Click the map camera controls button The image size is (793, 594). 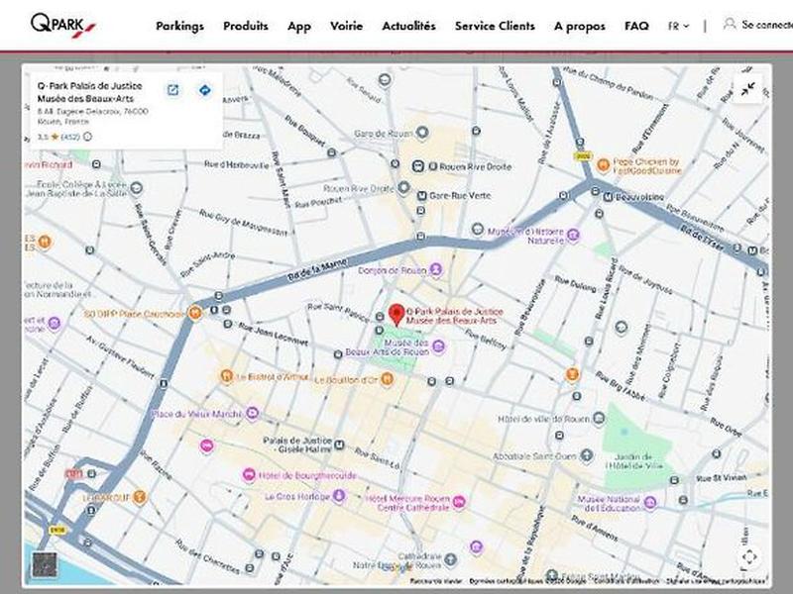coord(749,556)
